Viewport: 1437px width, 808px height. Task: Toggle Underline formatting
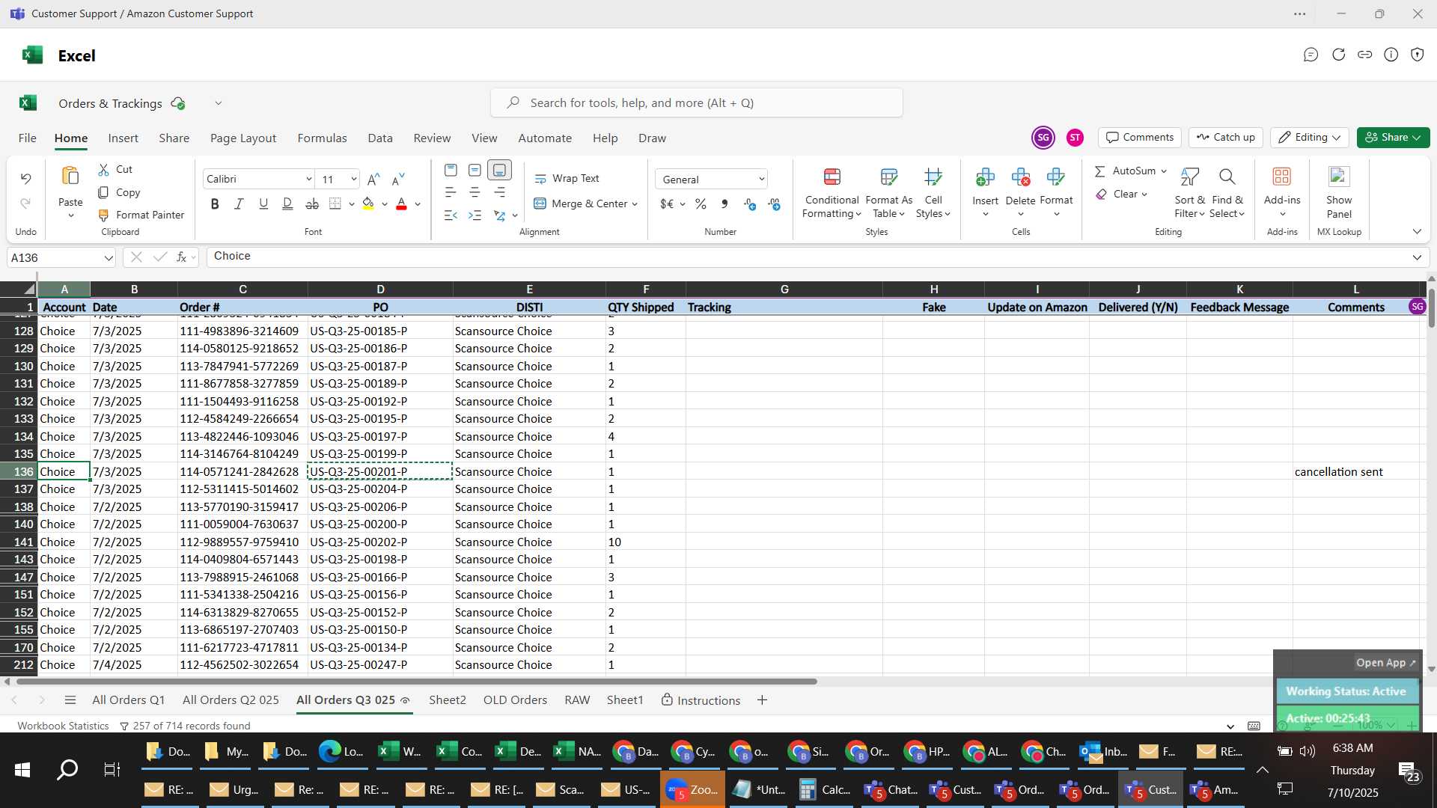[263, 203]
